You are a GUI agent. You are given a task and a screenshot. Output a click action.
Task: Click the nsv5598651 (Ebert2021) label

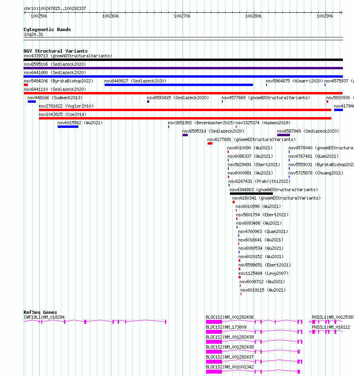(265, 265)
